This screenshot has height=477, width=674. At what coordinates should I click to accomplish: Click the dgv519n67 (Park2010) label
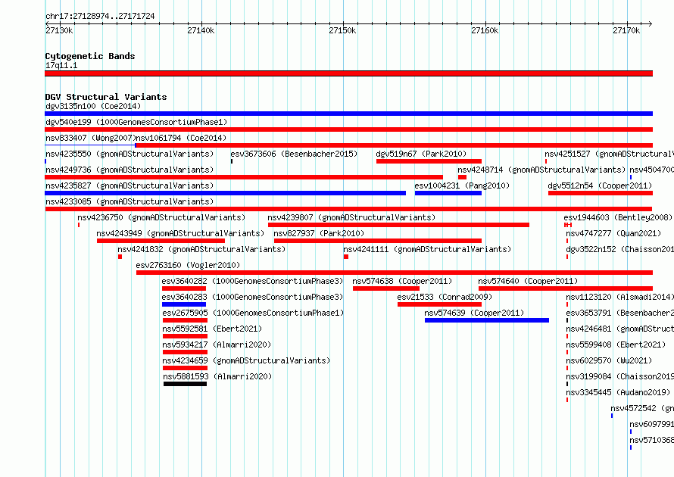[x=421, y=154]
